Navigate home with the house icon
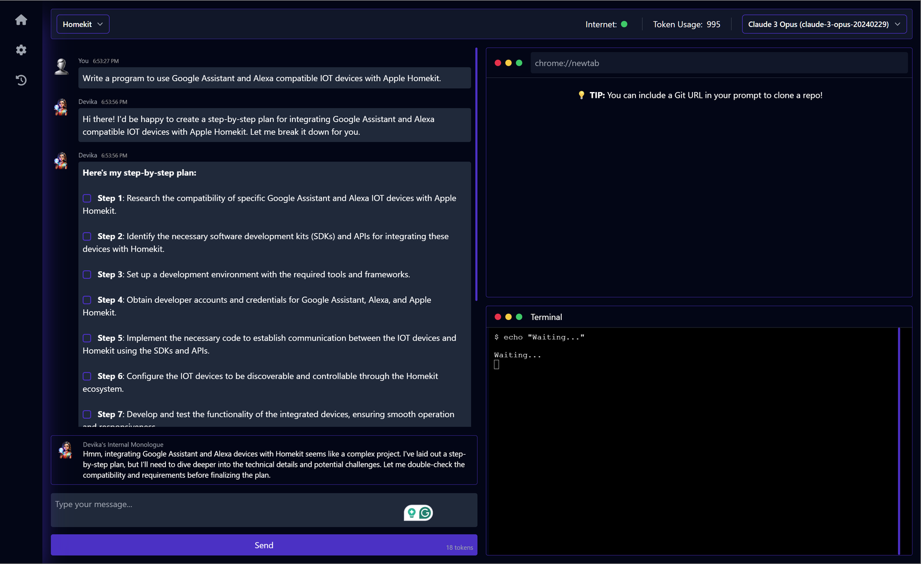The width and height of the screenshot is (921, 564). 21,20
